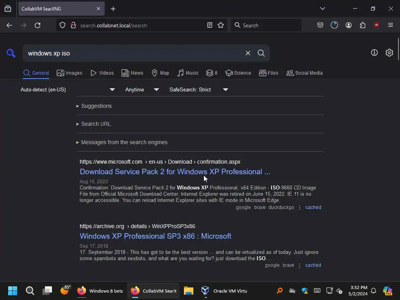Open the SafeSearch: Strict dropdown

pos(198,89)
